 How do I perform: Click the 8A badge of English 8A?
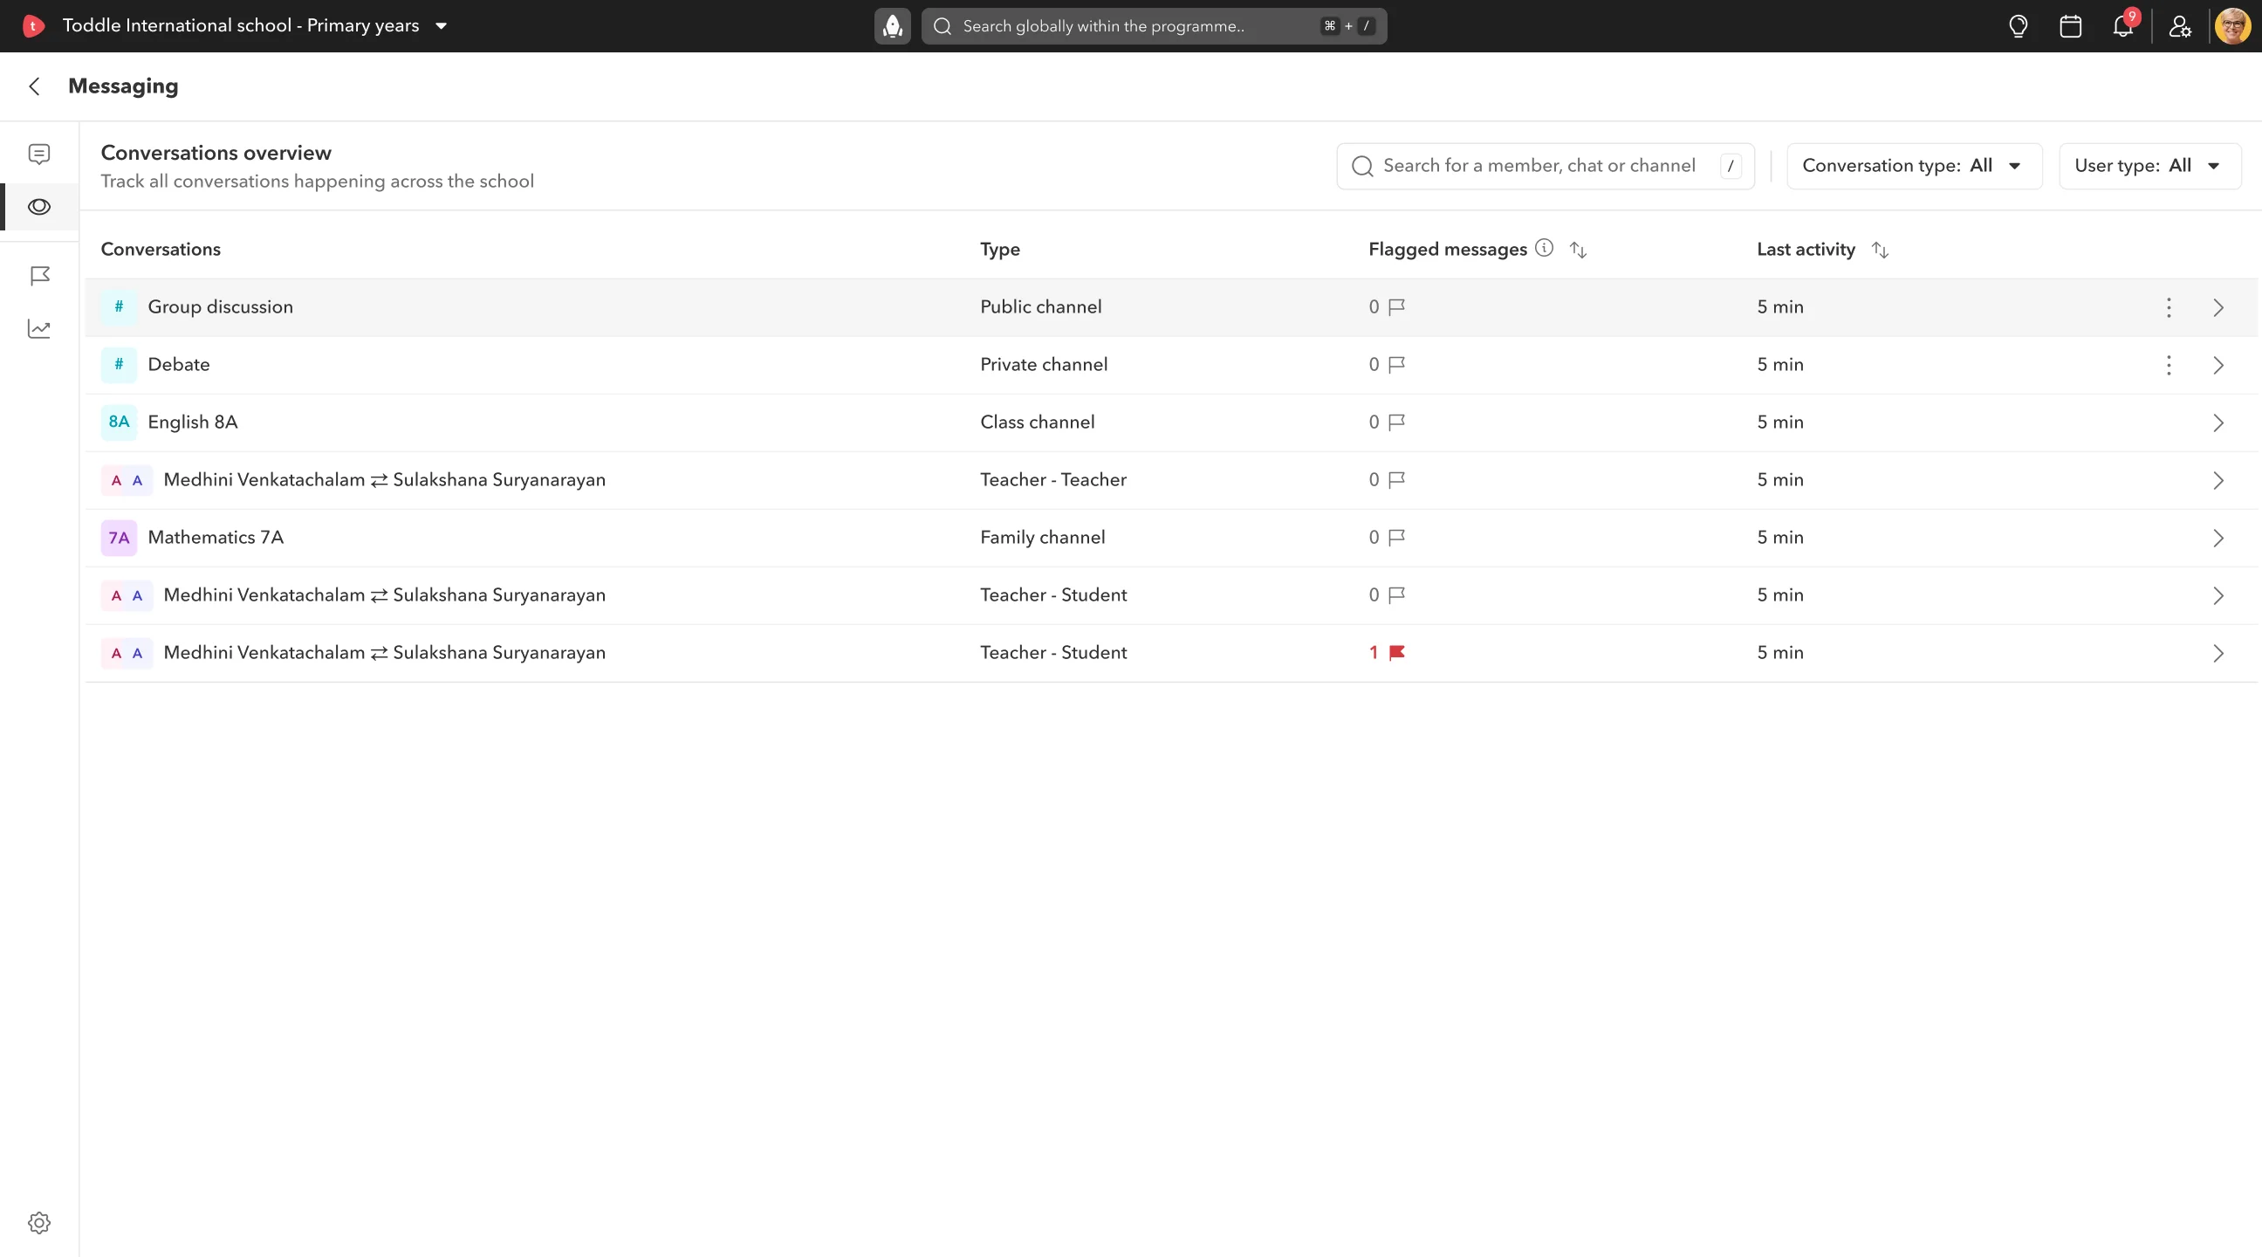pos(119,422)
